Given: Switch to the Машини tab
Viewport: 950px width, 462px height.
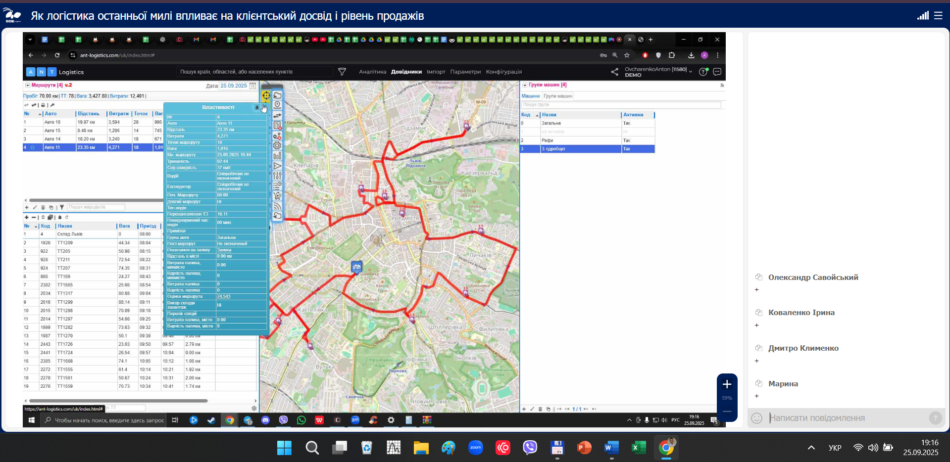Looking at the screenshot, I should (530, 96).
